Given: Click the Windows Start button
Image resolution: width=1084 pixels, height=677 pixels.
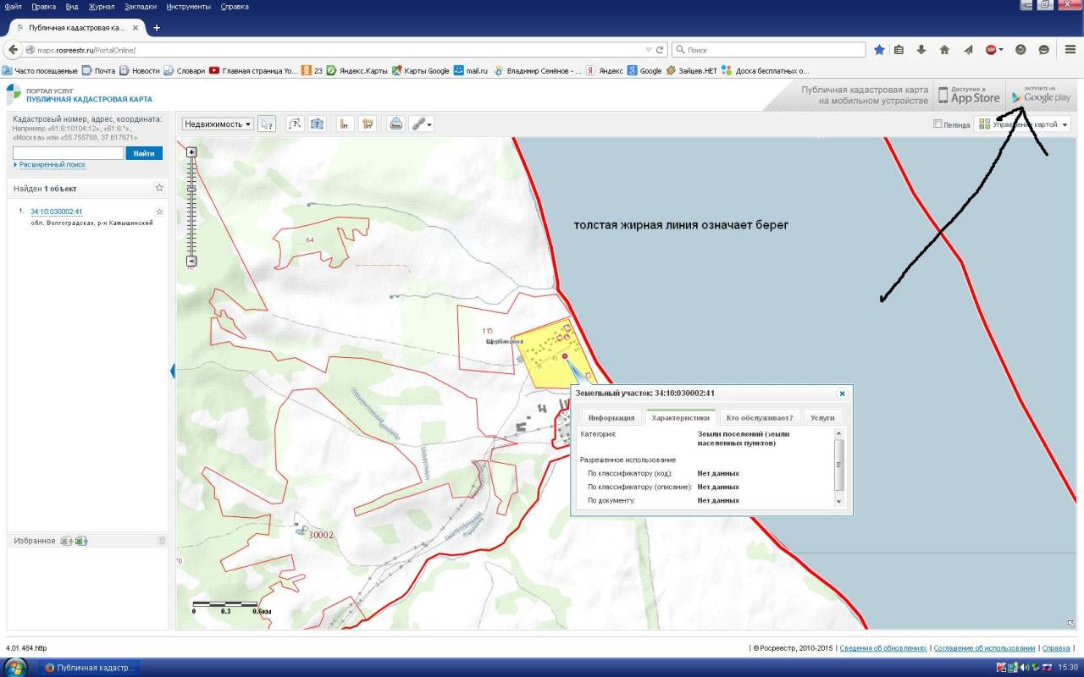Looking at the screenshot, I should 15,667.
